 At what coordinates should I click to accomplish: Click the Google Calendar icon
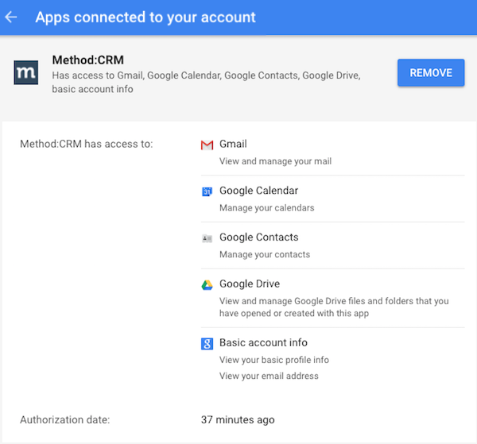(x=207, y=191)
